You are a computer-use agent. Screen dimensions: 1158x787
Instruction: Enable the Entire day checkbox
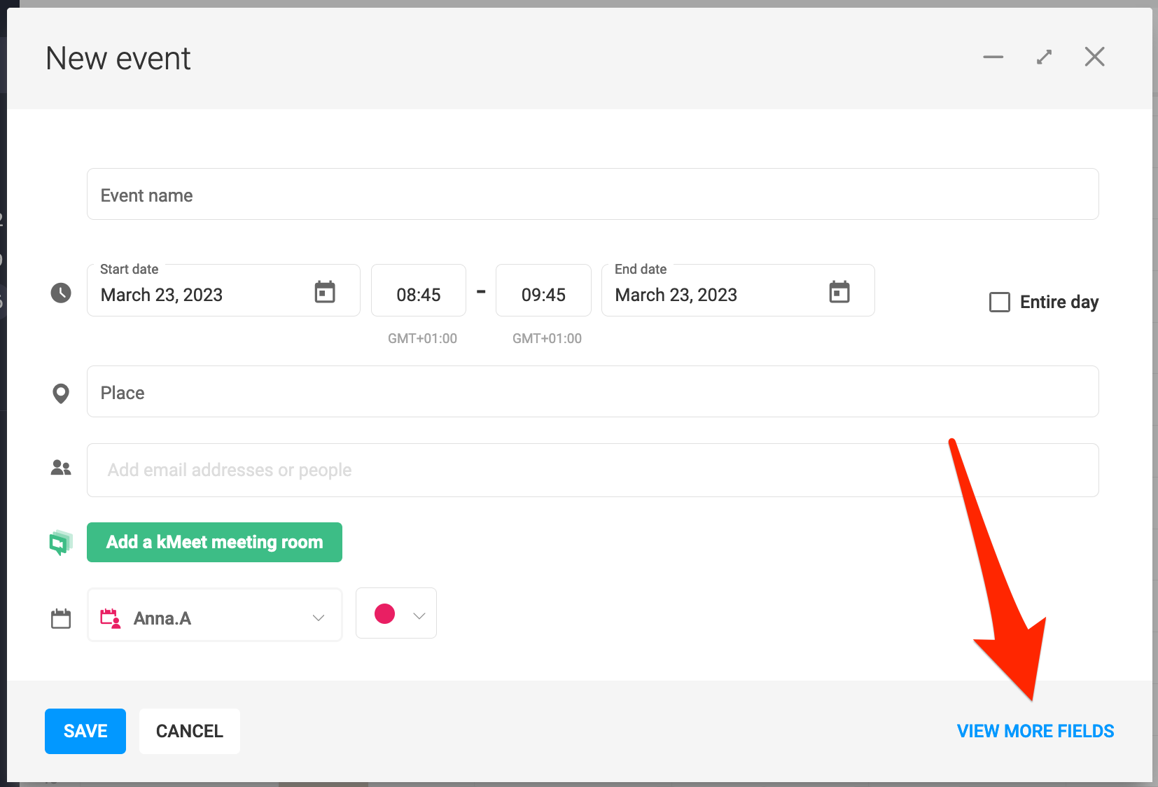pyautogui.click(x=999, y=302)
